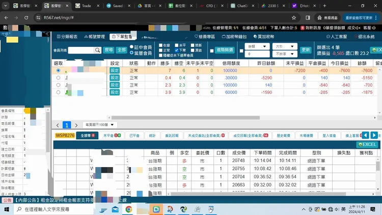Go to the next page of the member list
Screen dimensions: 382x215
coord(76,125)
